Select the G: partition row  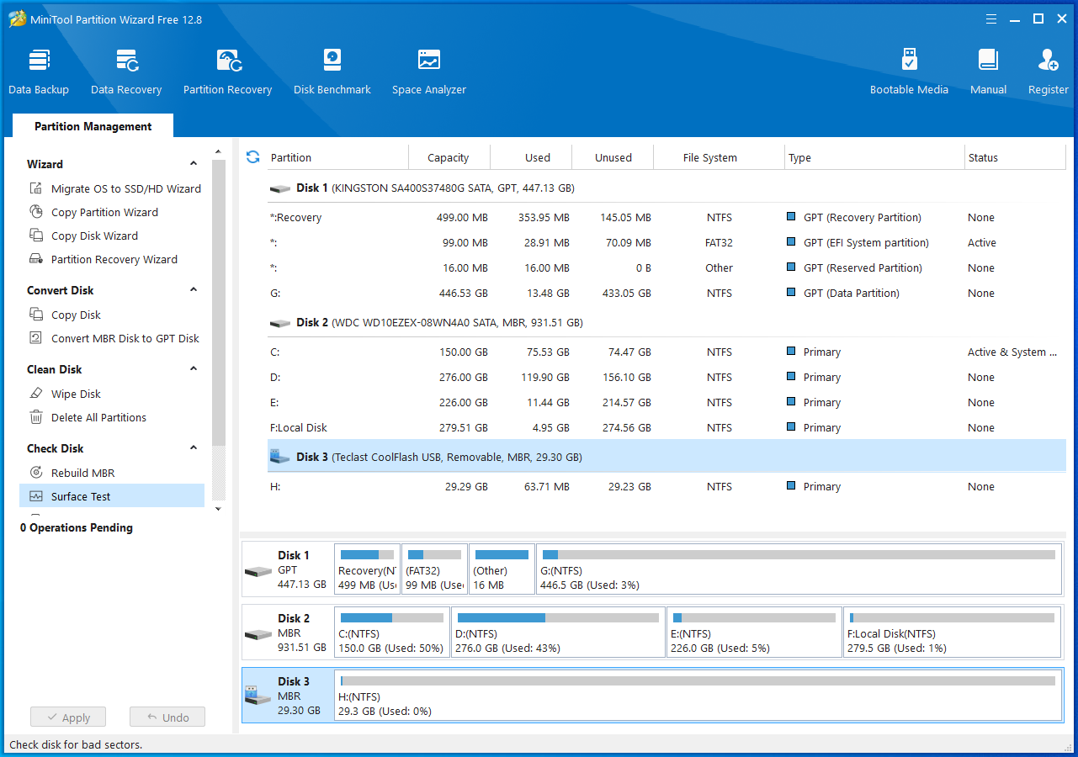[x=666, y=293]
